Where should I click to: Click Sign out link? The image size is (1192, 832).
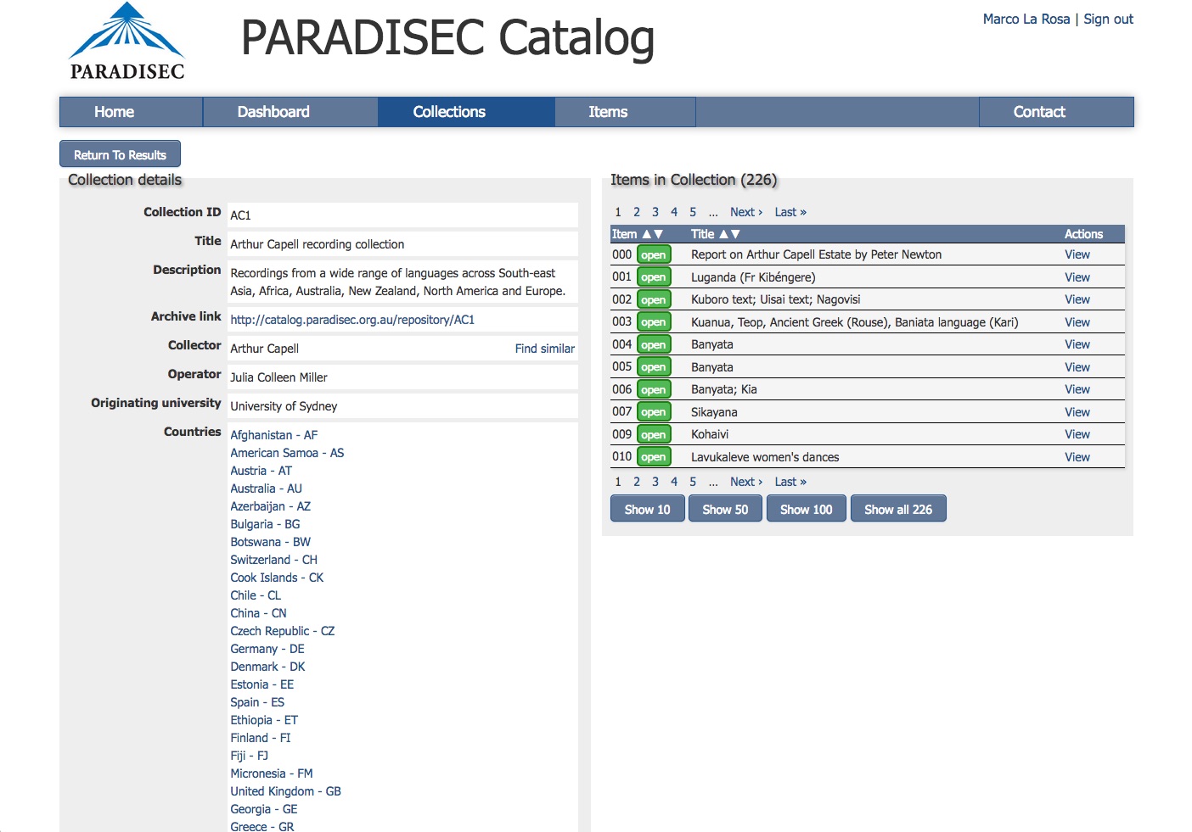(x=1108, y=19)
